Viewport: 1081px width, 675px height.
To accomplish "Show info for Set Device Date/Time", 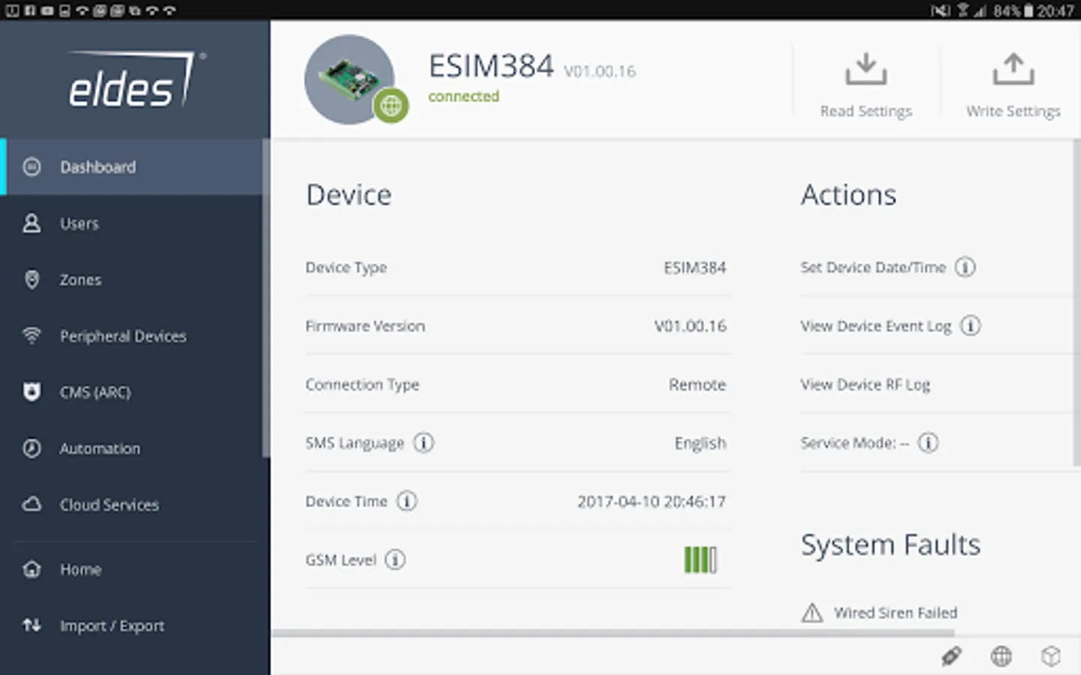I will 965,267.
